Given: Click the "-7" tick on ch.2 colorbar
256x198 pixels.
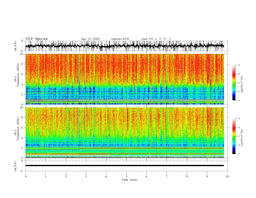Looking at the screenshot, I should tap(239, 154).
